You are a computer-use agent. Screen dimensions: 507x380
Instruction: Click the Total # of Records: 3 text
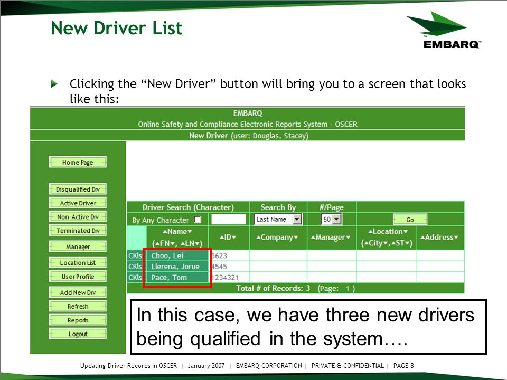click(273, 288)
